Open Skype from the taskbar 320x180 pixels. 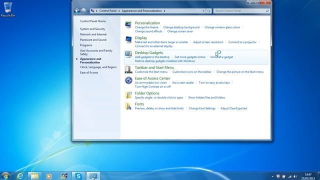point(78,176)
